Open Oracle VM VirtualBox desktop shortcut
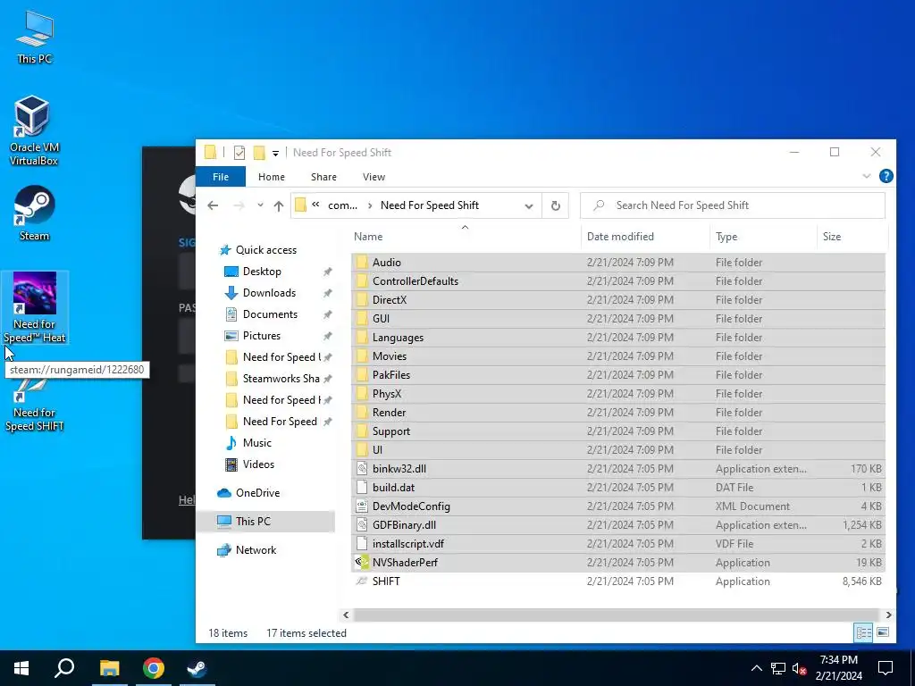Image resolution: width=915 pixels, height=686 pixels. 34,130
